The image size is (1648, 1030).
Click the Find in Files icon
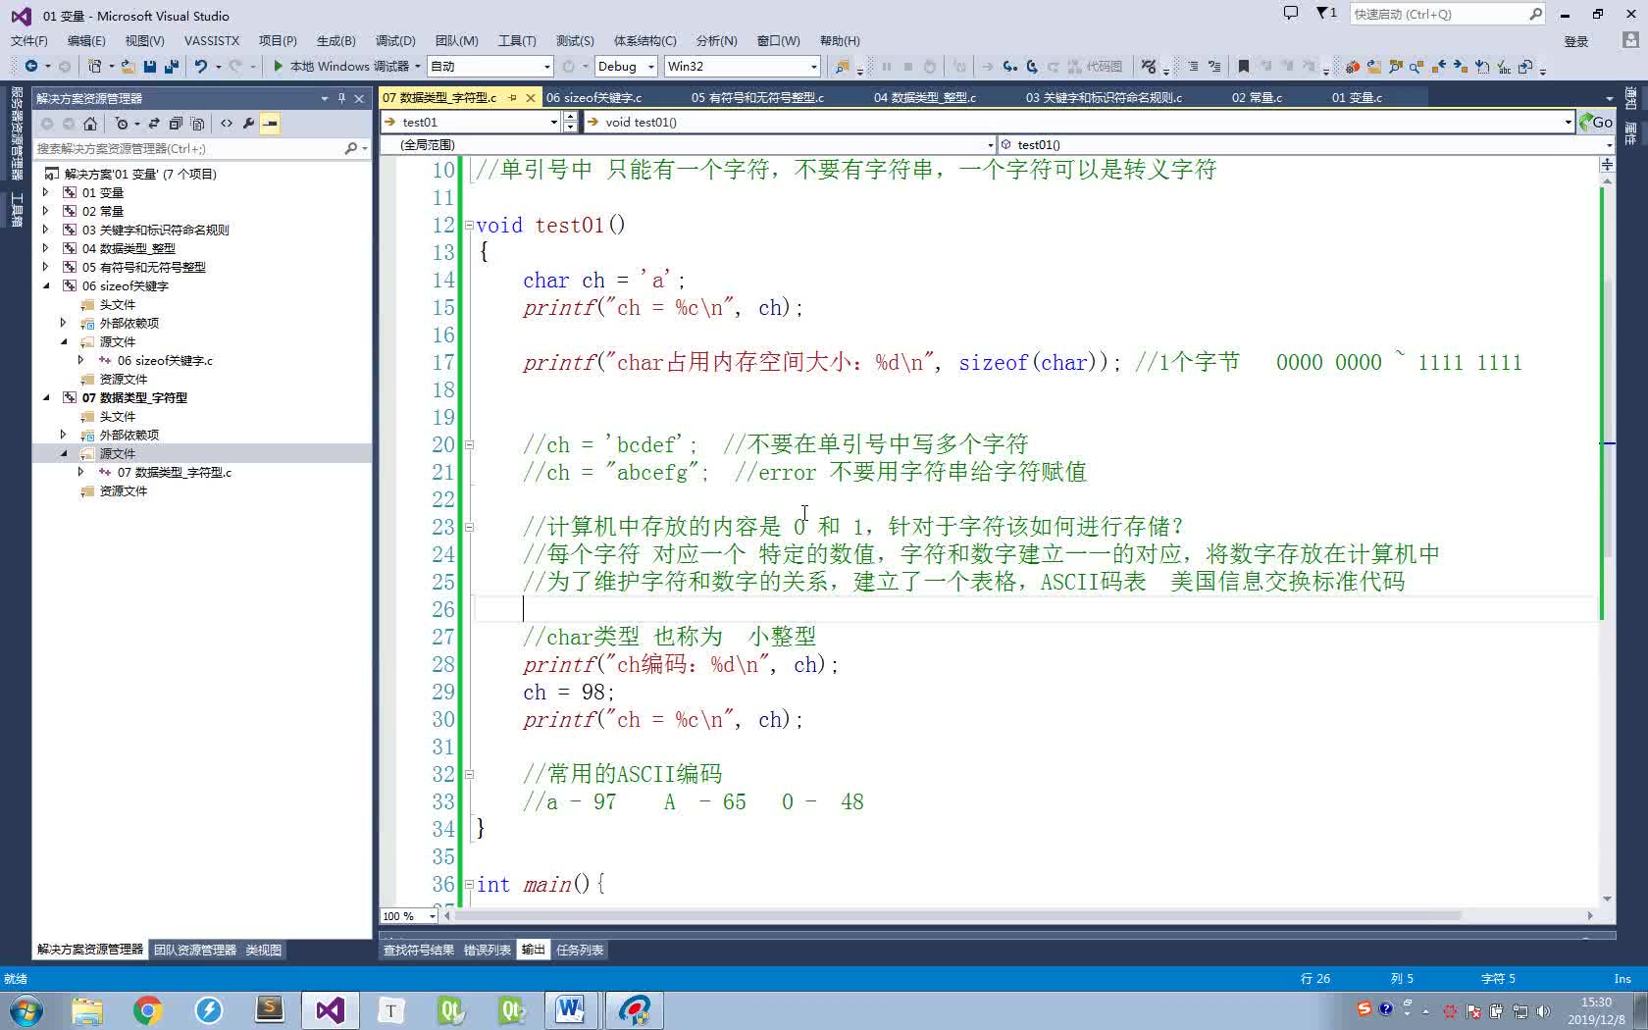[842, 66]
